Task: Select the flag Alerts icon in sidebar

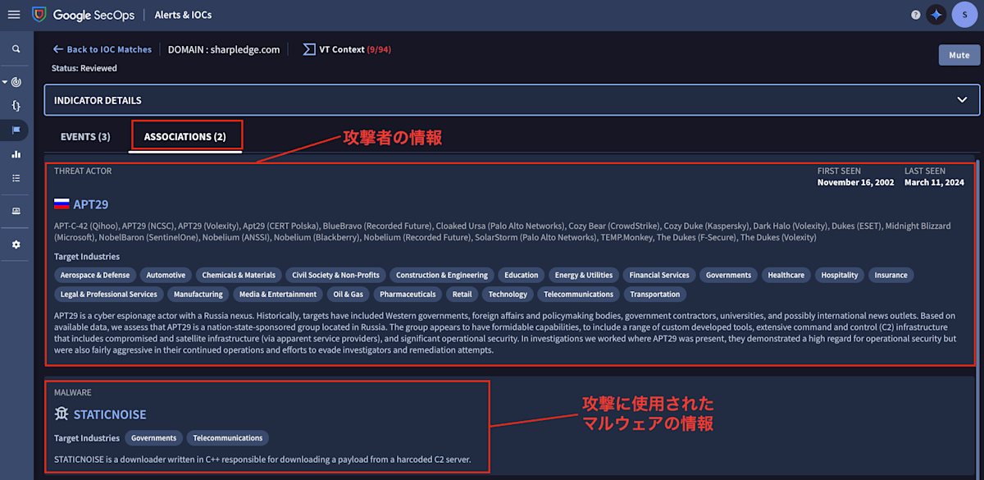Action: click(x=16, y=130)
